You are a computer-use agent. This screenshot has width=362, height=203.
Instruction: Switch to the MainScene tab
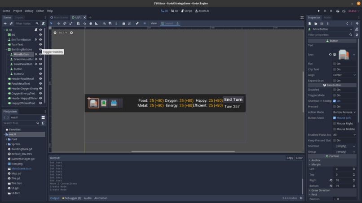pyautogui.click(x=59, y=17)
